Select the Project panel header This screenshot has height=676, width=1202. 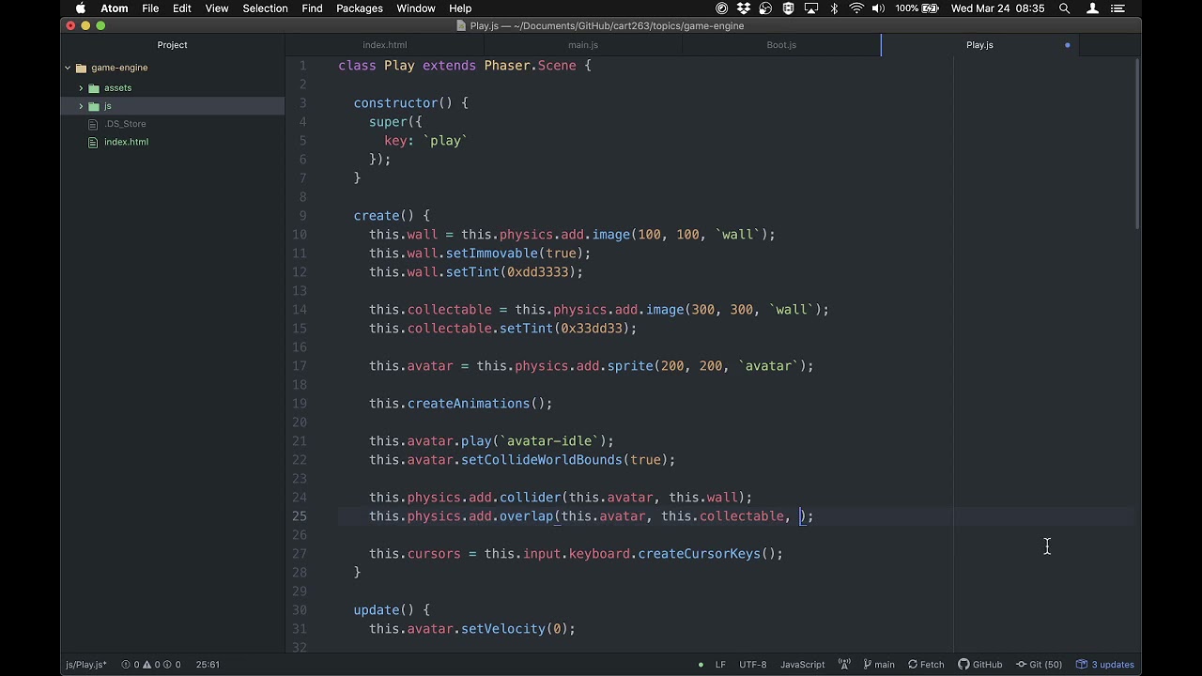(x=172, y=45)
